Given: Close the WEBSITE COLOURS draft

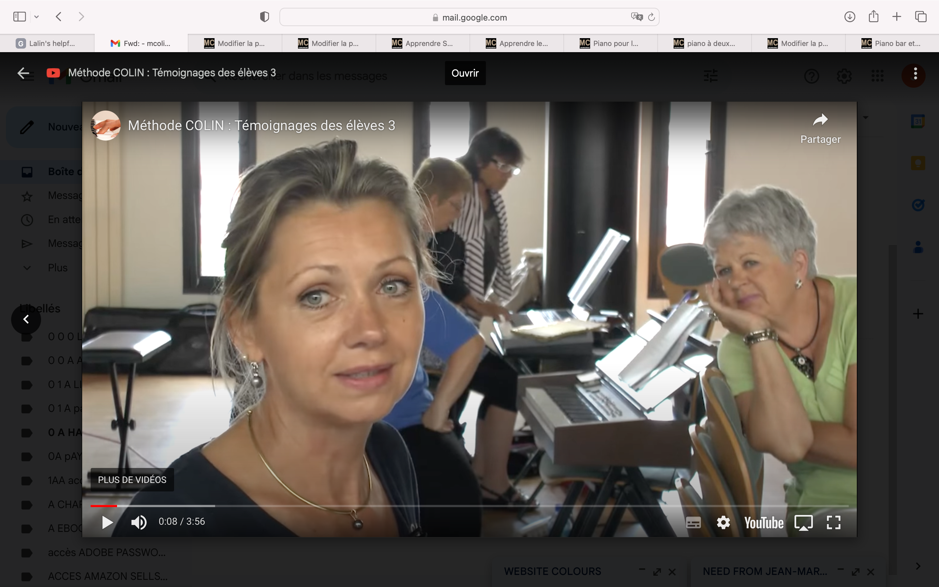Looking at the screenshot, I should (672, 572).
